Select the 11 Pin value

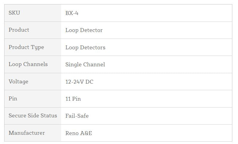point(73,99)
